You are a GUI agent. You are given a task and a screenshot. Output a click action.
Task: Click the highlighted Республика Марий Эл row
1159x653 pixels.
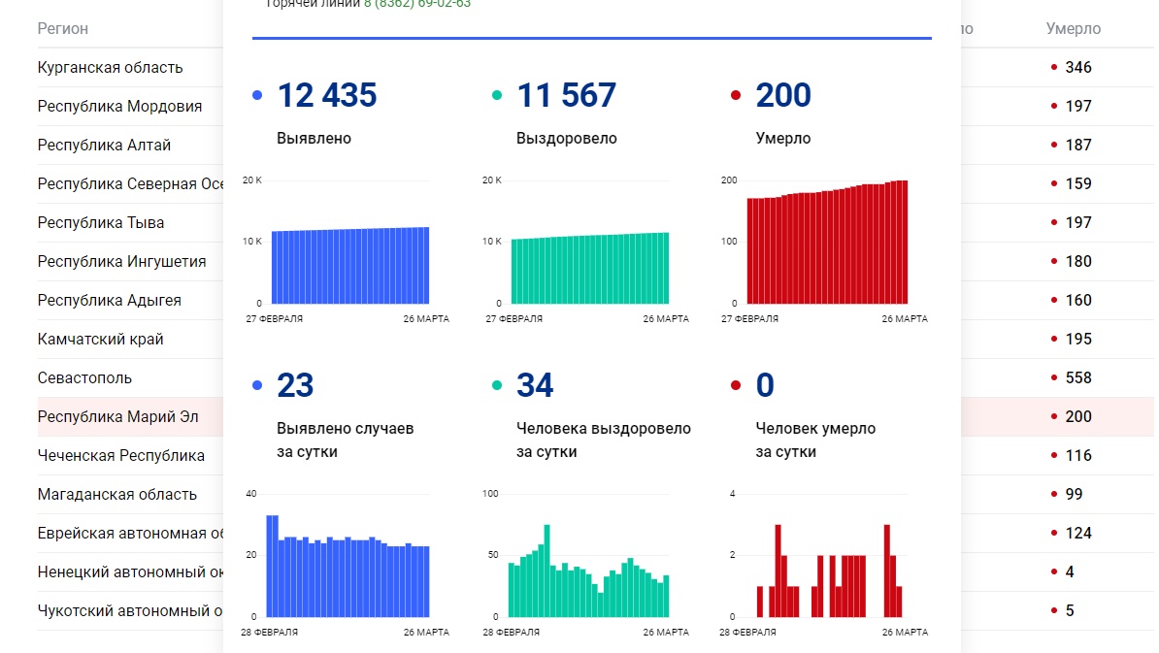coord(117,416)
